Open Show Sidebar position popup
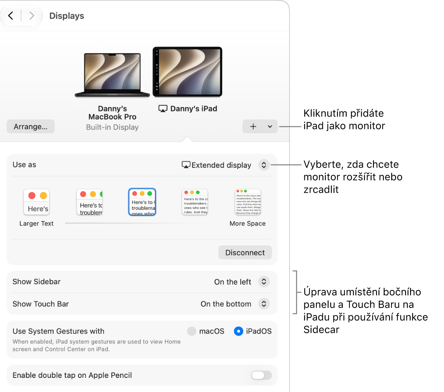This screenshot has width=444, height=392. click(264, 282)
